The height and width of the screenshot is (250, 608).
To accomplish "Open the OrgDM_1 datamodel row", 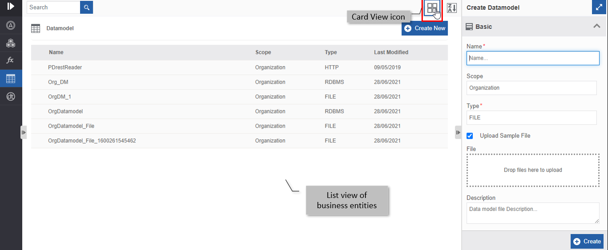I will tap(239, 97).
